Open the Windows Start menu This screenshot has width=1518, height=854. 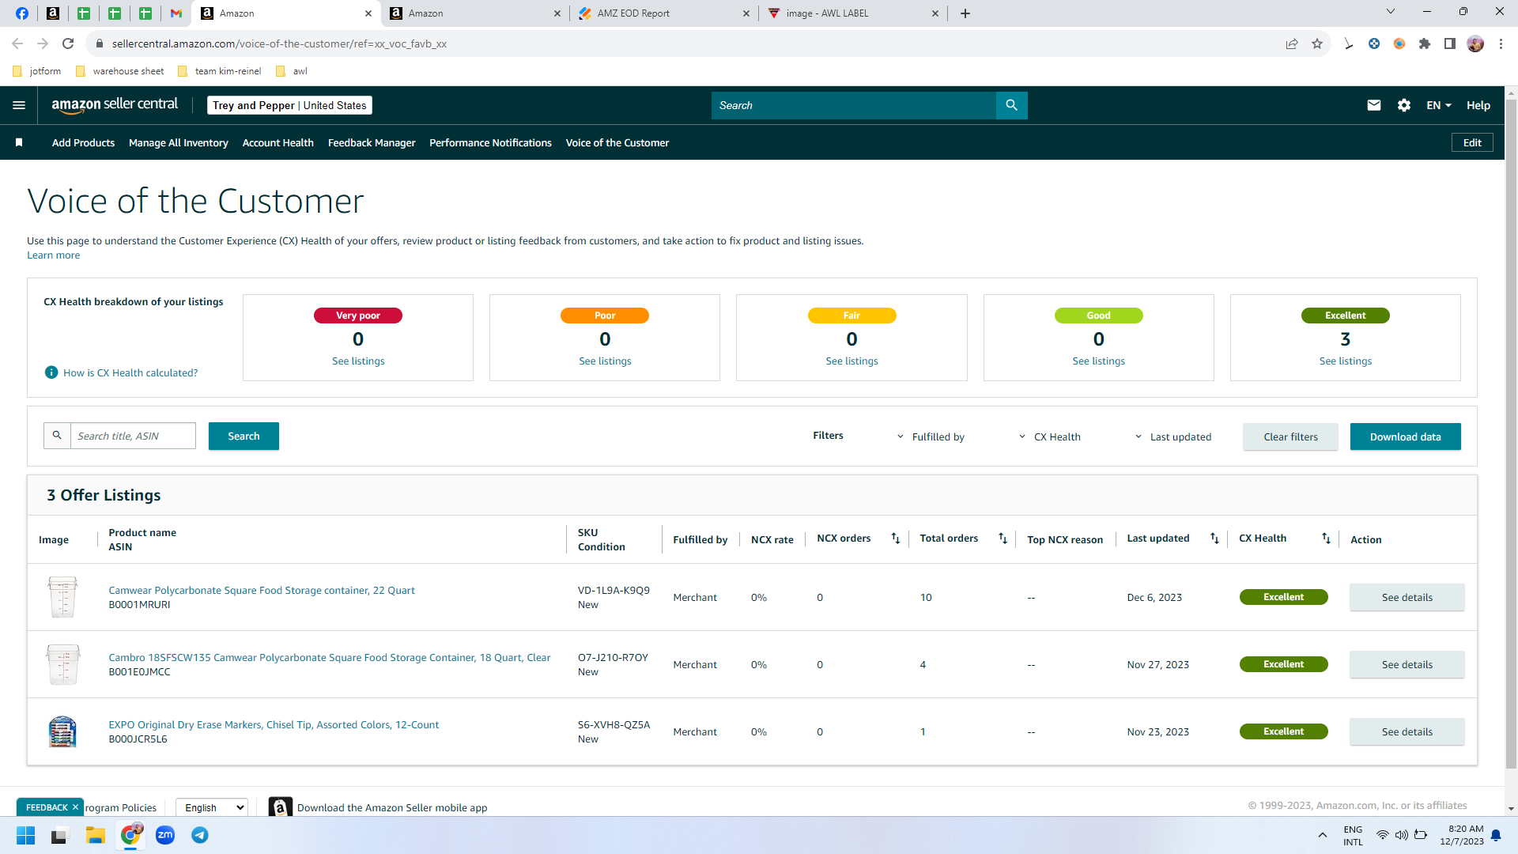26,835
